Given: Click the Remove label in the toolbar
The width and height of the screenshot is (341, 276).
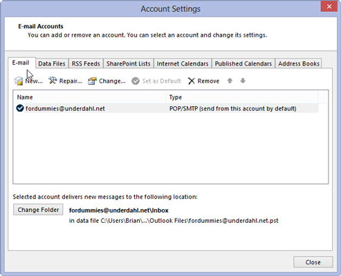Looking at the screenshot, I should (x=208, y=81).
